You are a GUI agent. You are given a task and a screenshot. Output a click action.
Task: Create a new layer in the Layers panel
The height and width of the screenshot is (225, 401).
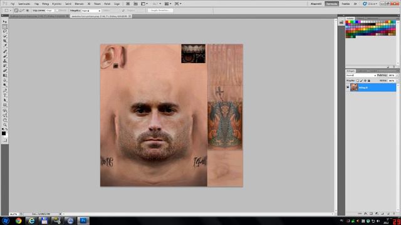point(388,214)
